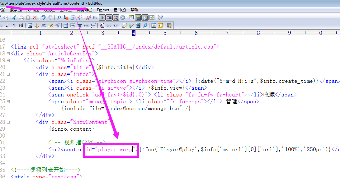Open the HTML color picker icon

(169, 26)
